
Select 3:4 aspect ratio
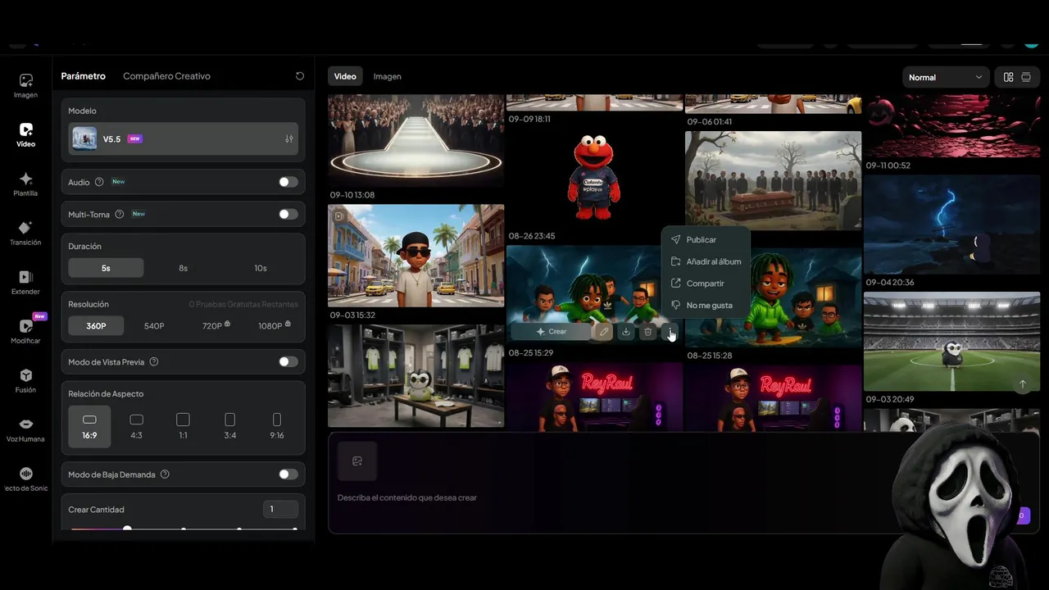[x=230, y=426]
